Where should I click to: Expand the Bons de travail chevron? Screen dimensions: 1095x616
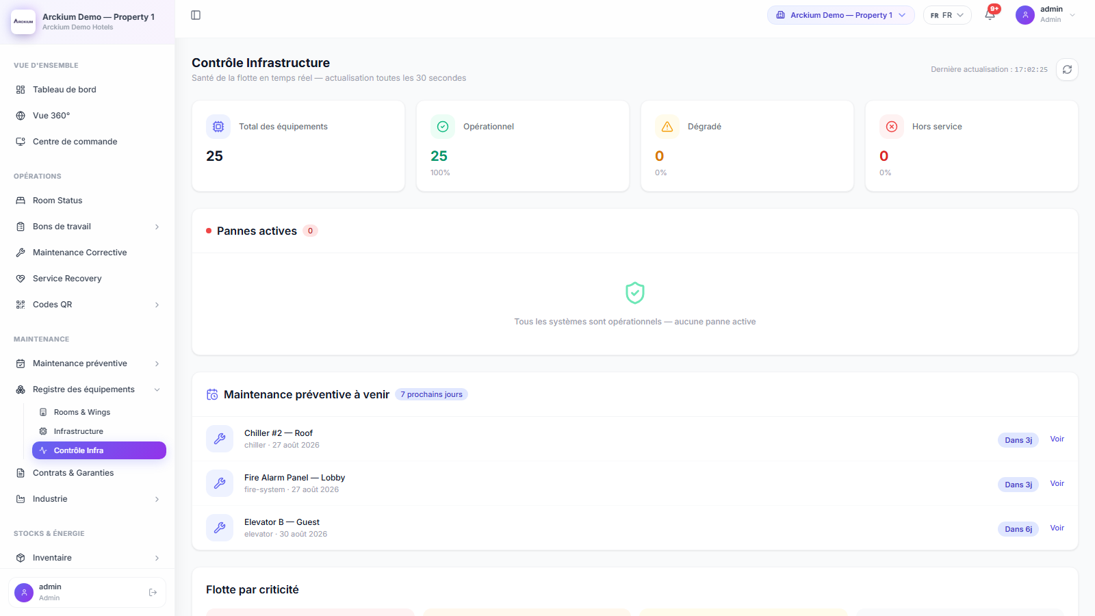pyautogui.click(x=157, y=227)
